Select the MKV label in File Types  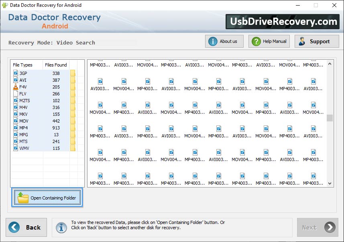(x=23, y=114)
